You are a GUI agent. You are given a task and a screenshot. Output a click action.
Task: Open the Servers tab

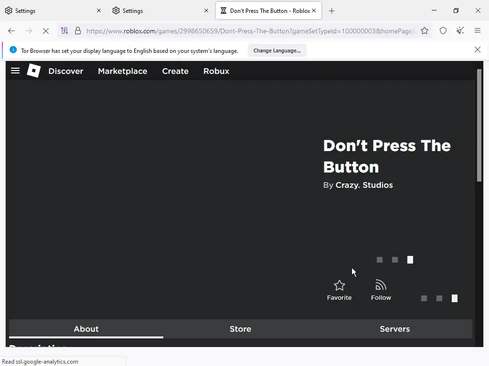pyautogui.click(x=395, y=329)
